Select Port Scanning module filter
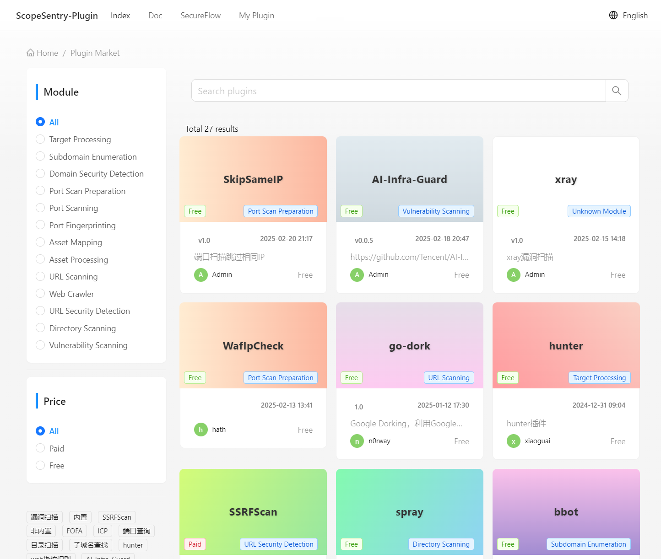Screen dimensions: 661x559 (x=67, y=208)
